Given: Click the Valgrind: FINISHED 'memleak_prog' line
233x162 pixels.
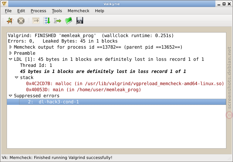Looking at the screenshot, I should (91, 36).
